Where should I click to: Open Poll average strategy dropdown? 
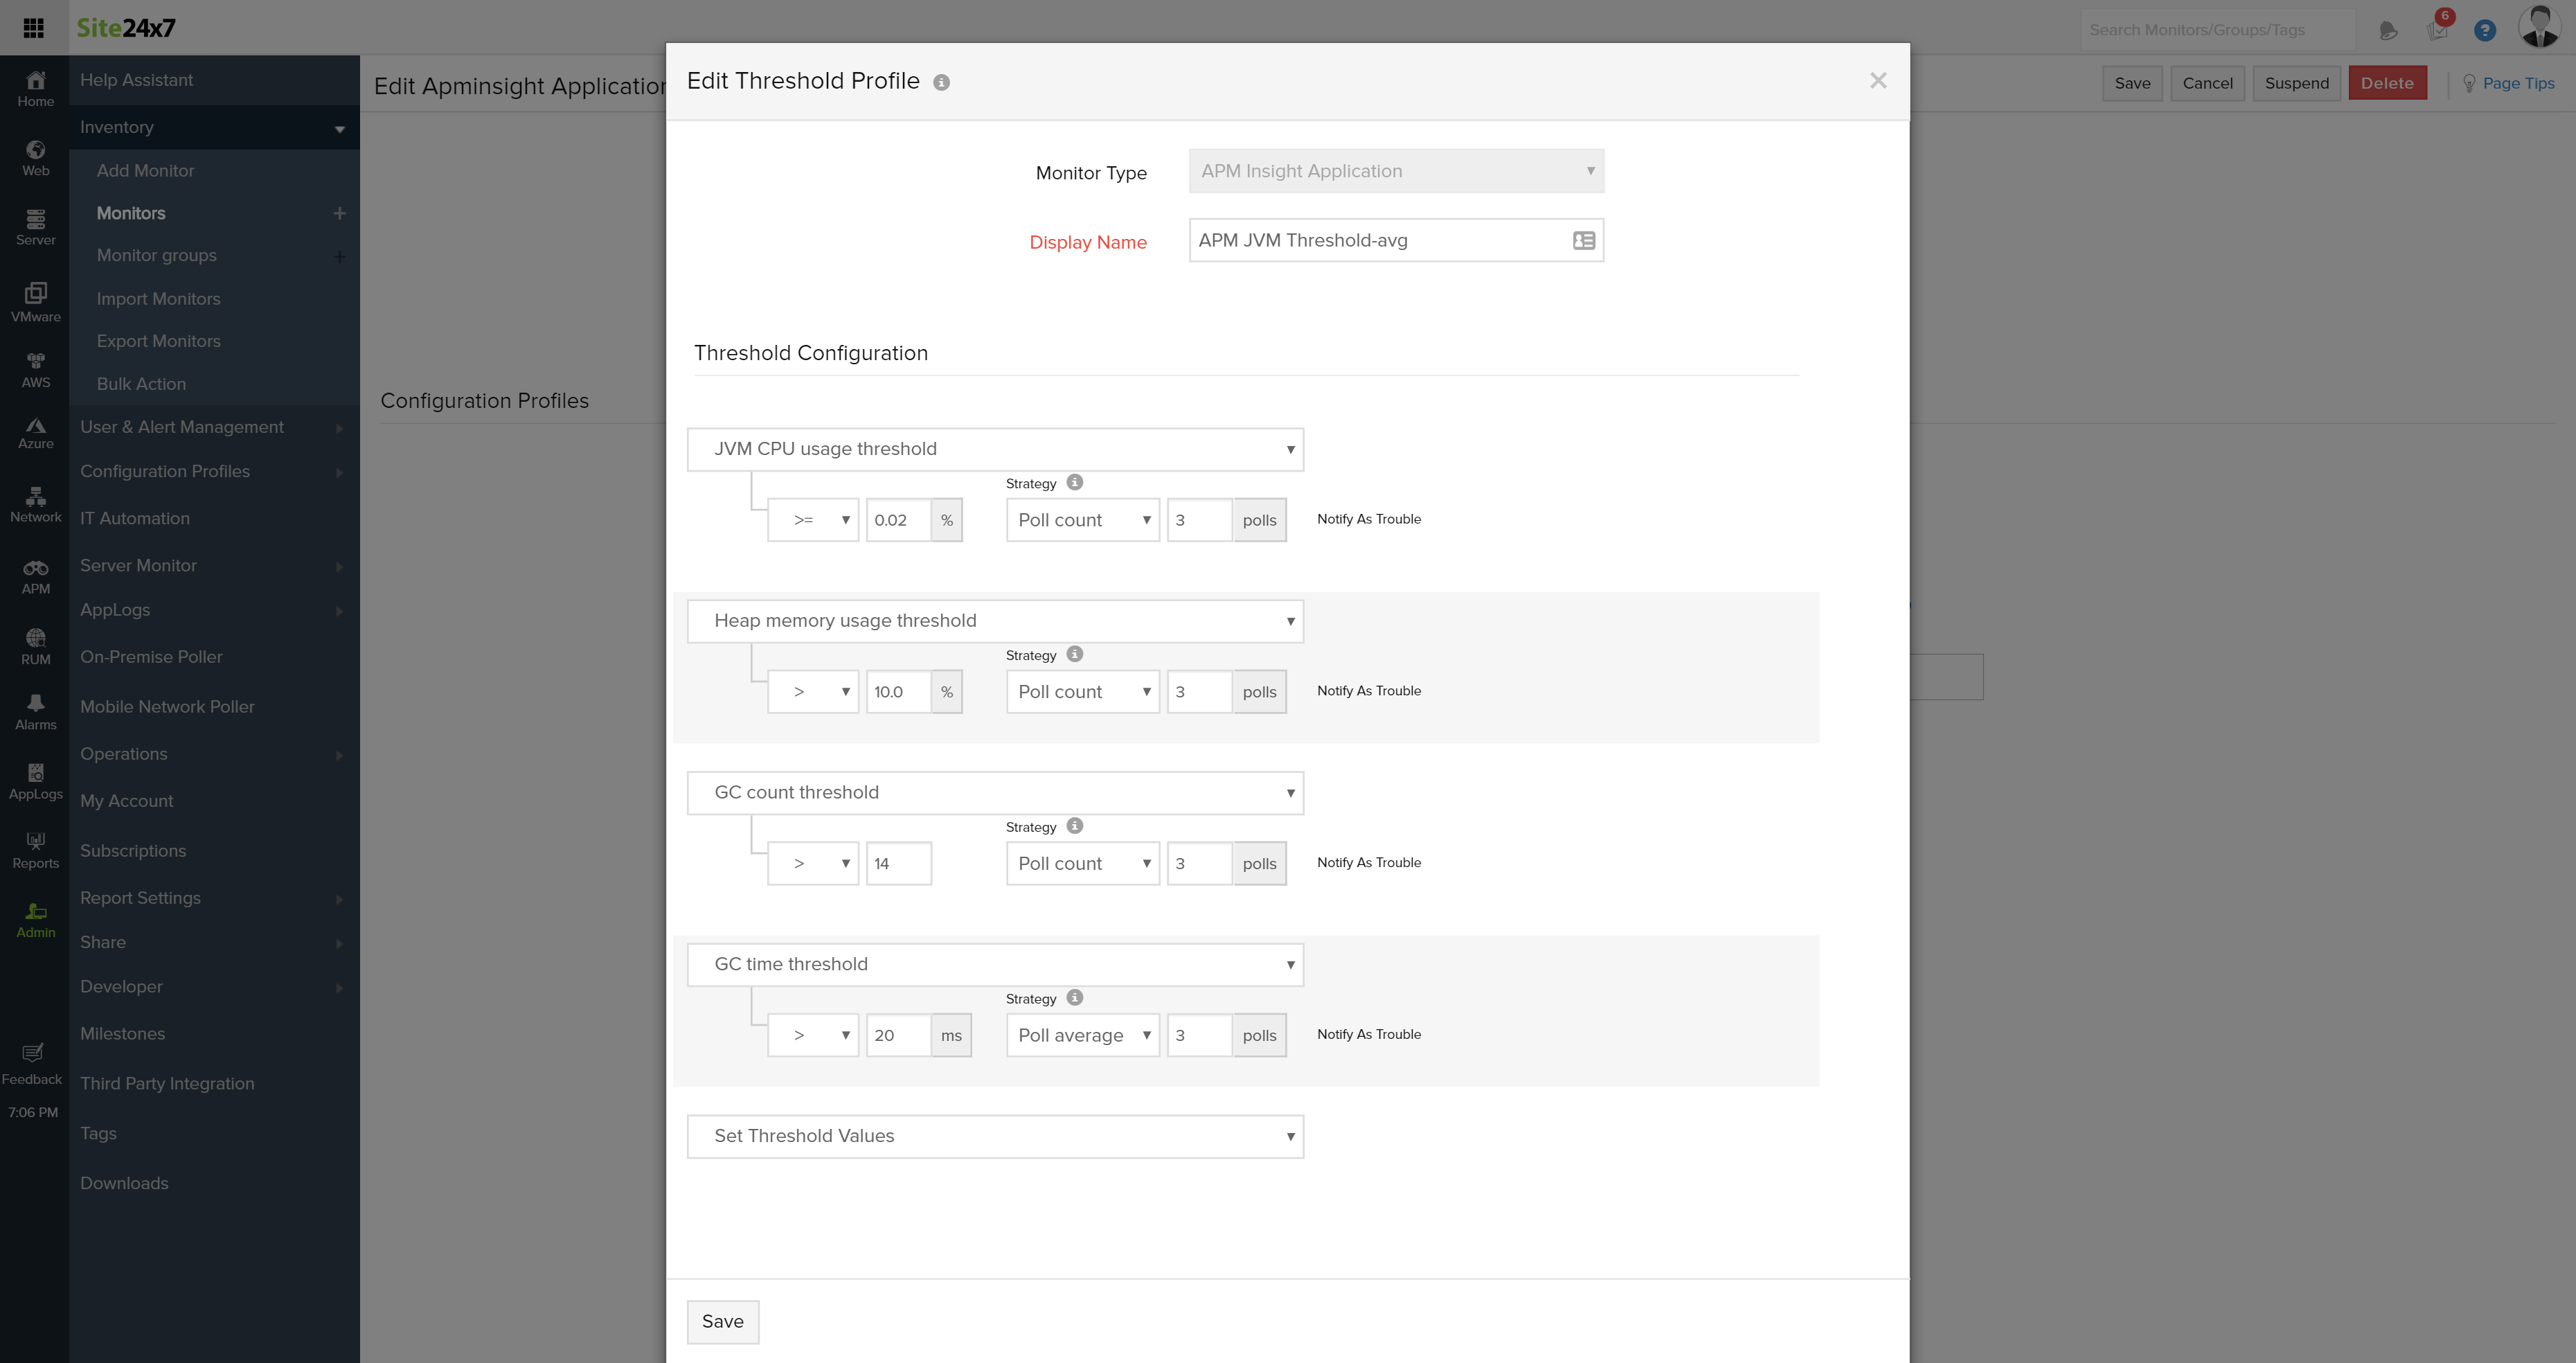click(x=1082, y=1035)
